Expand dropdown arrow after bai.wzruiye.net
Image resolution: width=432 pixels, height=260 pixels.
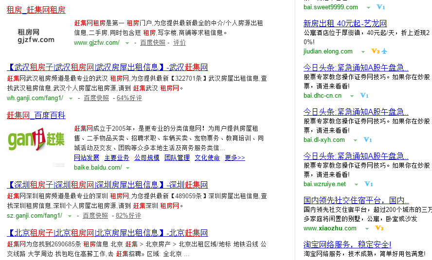point(356,185)
